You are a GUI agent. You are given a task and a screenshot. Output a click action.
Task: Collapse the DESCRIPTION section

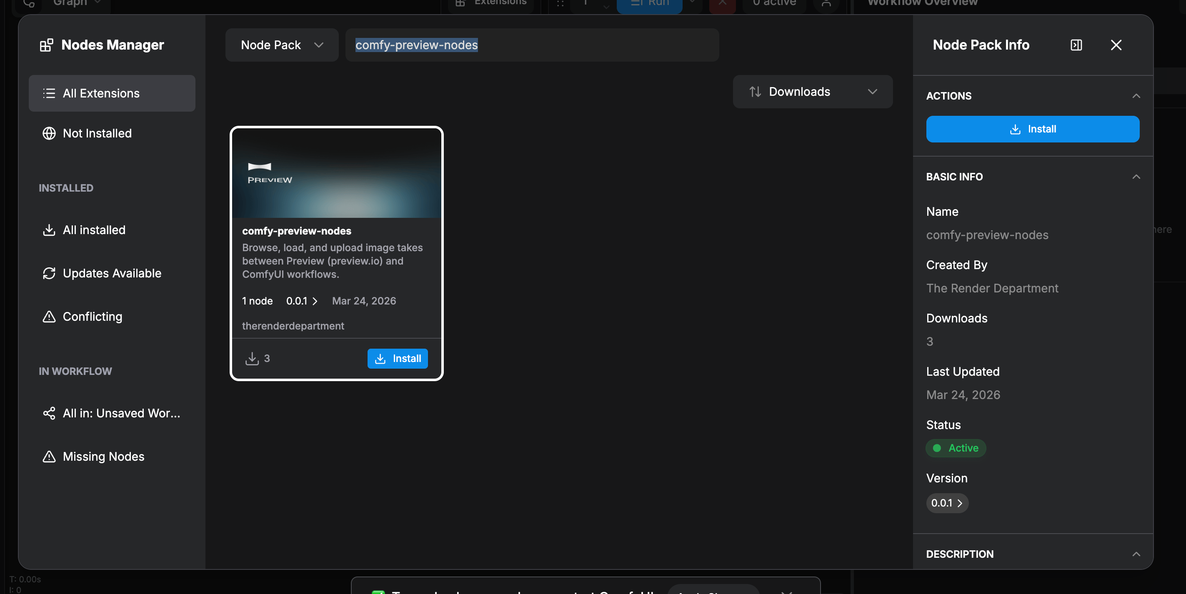[x=1136, y=554]
